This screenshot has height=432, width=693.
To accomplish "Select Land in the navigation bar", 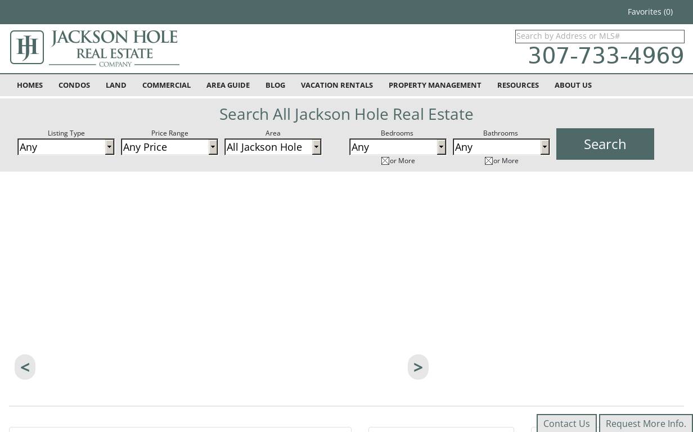I will 116,85.
